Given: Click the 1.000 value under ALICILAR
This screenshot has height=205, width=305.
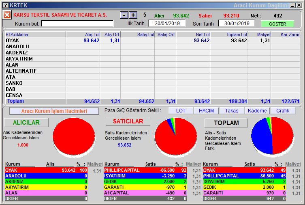Looking at the screenshot, I should [x=23, y=145].
